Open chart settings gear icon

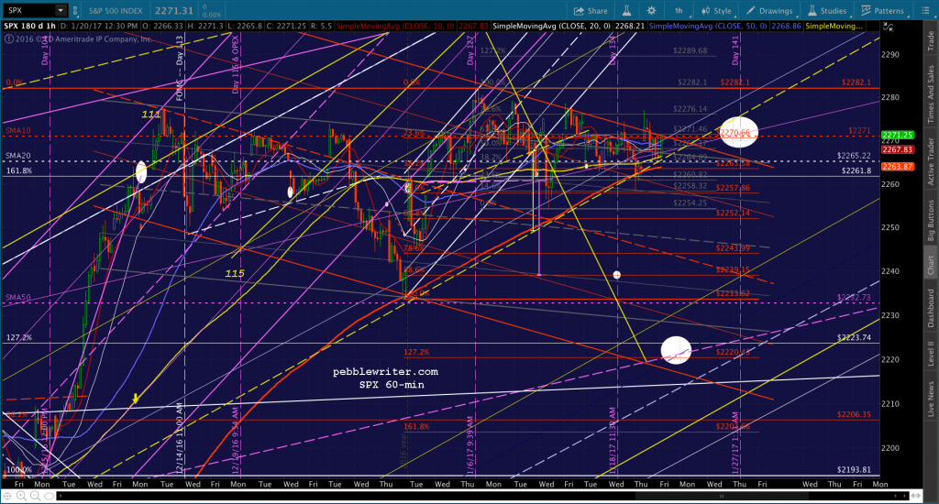click(x=652, y=11)
